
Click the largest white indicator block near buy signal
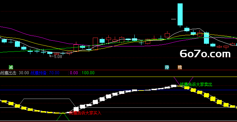click(x=76, y=109)
